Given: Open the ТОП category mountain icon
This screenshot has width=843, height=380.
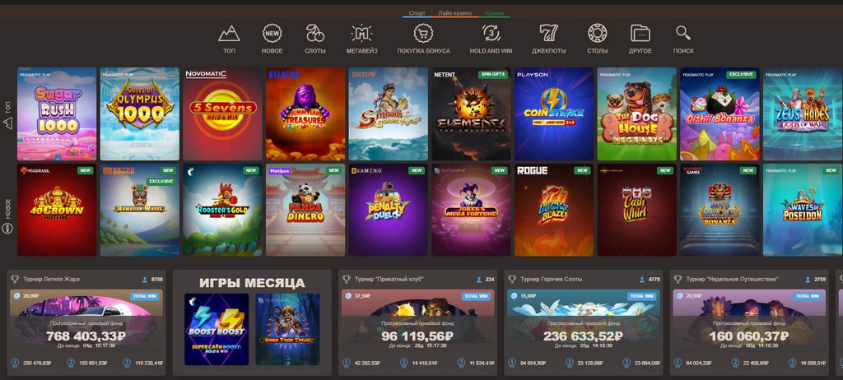Looking at the screenshot, I should click(229, 34).
